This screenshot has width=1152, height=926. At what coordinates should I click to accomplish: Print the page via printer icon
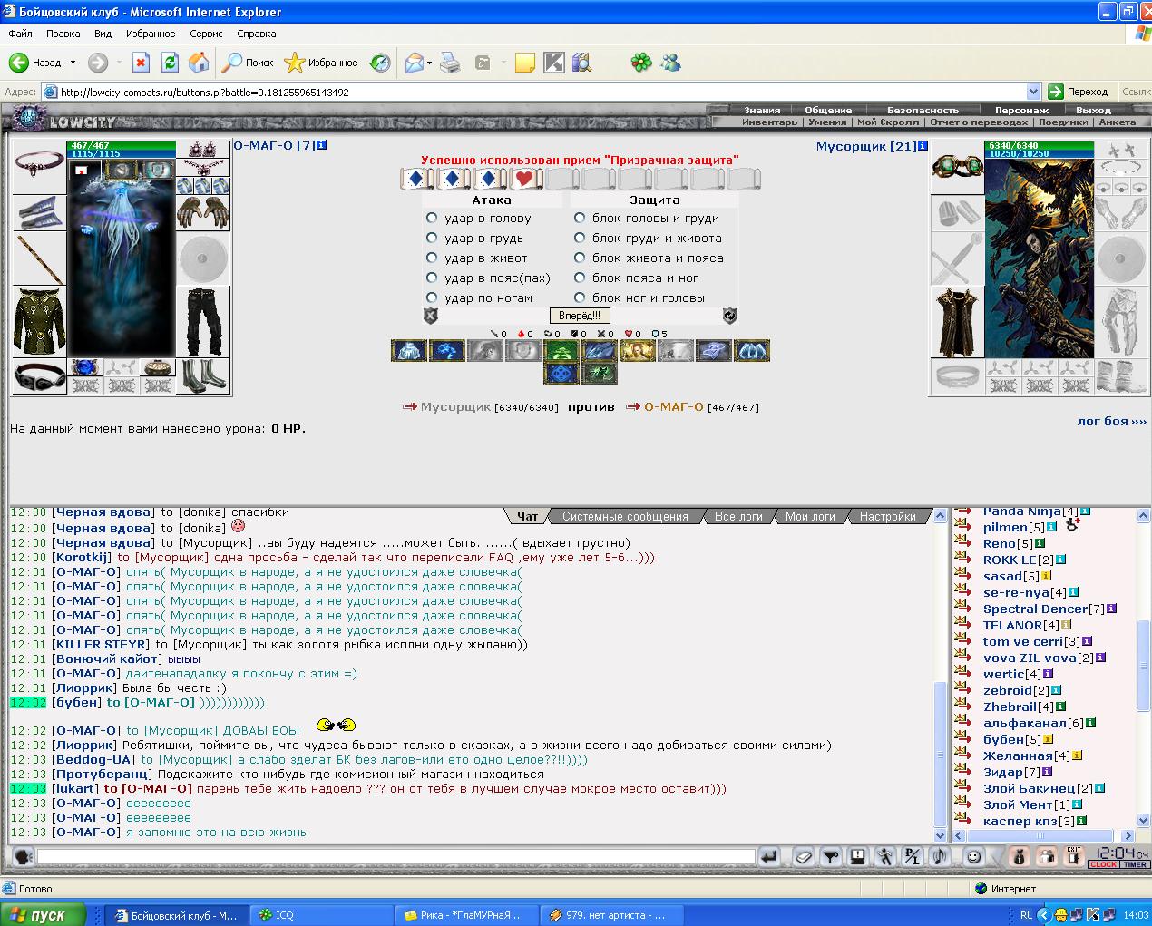click(450, 63)
